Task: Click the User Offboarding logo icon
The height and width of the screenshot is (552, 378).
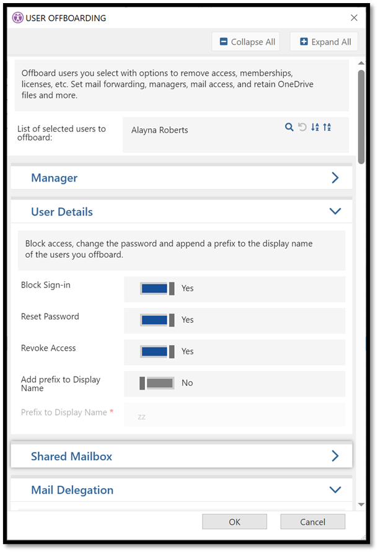Action: [x=17, y=17]
